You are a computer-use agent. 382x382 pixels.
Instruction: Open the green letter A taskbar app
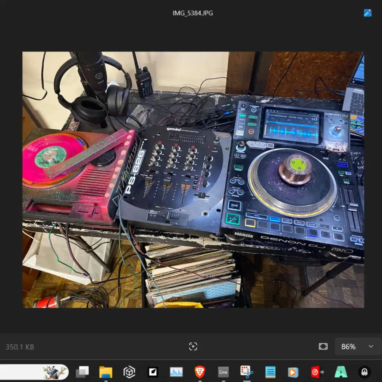(x=341, y=372)
